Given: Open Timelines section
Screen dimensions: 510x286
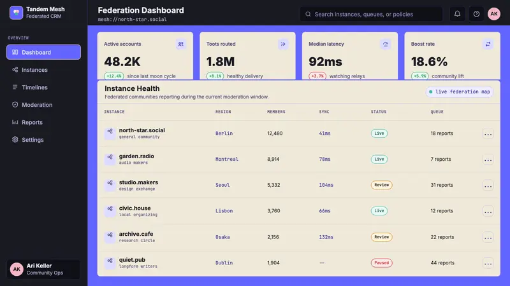Looking at the screenshot, I should coord(43,87).
